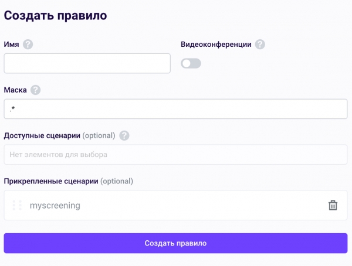Image resolution: width=352 pixels, height=266 pixels.
Task: Open the Доступные сценарии selection dropdown
Action: [175, 155]
